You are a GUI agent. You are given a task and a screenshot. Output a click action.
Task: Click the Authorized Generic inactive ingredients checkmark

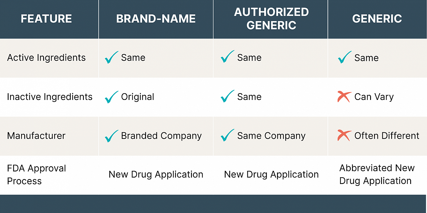point(227,96)
